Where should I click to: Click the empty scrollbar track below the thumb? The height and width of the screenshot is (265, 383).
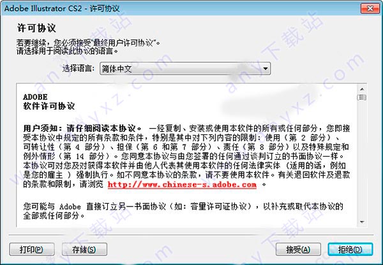pyautogui.click(x=362, y=160)
